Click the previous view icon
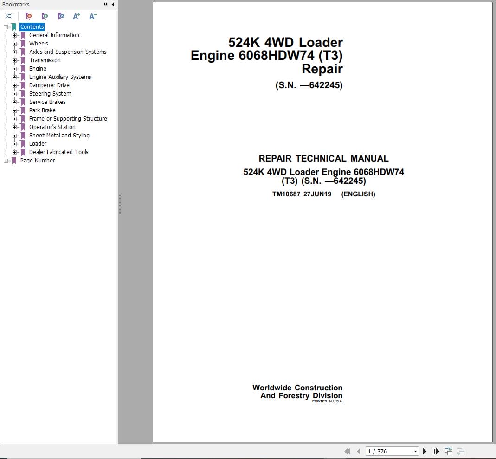Image resolution: width=496 pixels, height=459 pixels. pos(449,452)
